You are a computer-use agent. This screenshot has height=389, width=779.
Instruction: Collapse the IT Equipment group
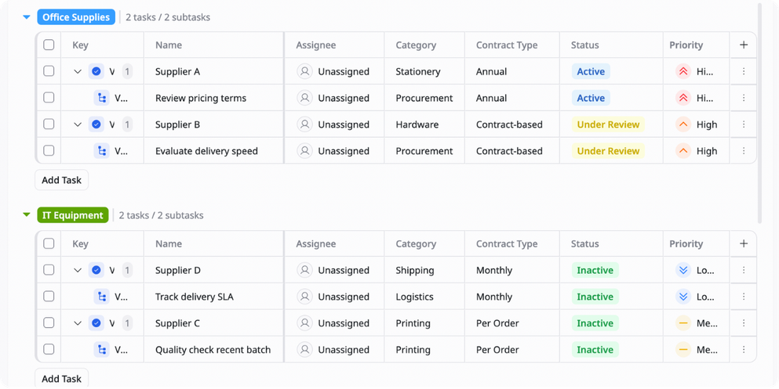27,215
